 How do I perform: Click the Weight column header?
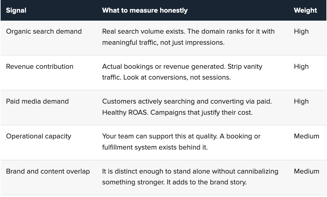(x=305, y=11)
